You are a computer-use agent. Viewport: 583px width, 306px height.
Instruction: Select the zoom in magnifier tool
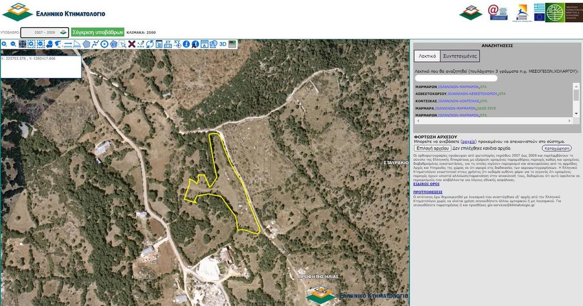[x=4, y=44]
